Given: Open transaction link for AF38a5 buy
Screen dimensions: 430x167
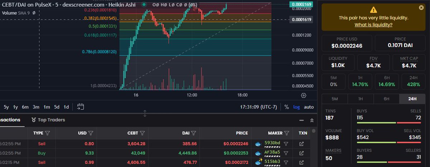Looking at the screenshot, I should coord(301,153).
